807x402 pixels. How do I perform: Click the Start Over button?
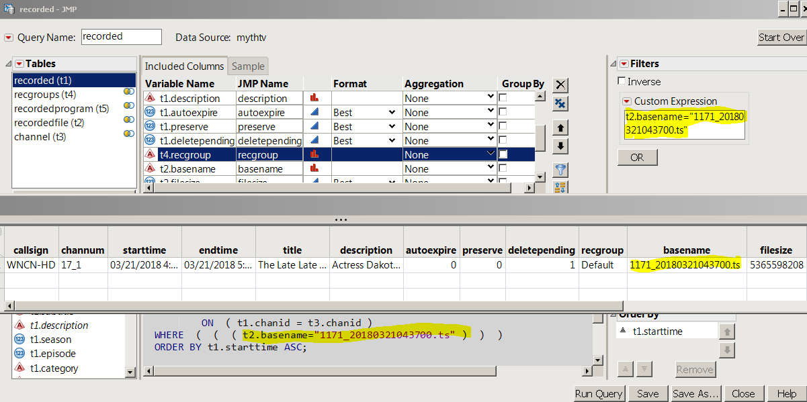[781, 37]
